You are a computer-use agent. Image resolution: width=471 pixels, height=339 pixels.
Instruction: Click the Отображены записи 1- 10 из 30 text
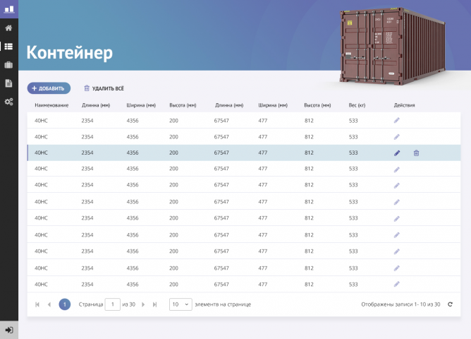tap(400, 304)
